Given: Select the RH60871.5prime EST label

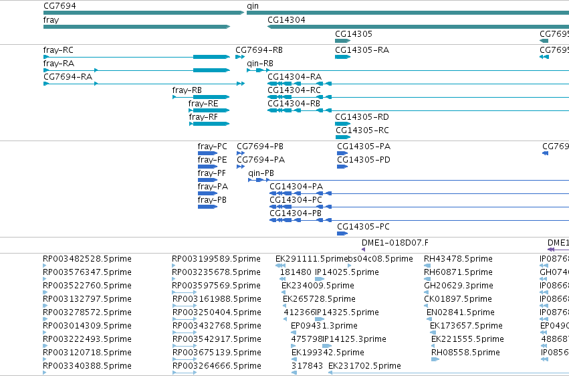Looking at the screenshot, I should (458, 272).
